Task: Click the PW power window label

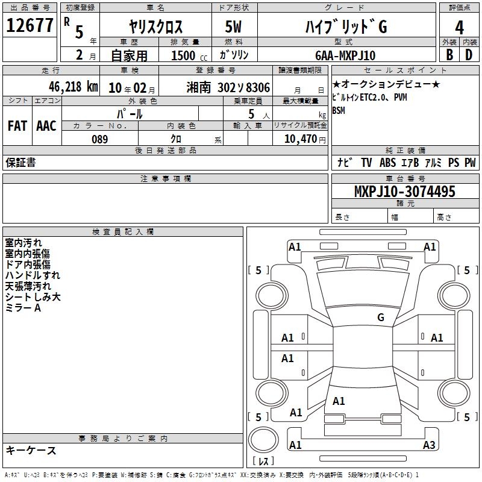Action: (469, 163)
